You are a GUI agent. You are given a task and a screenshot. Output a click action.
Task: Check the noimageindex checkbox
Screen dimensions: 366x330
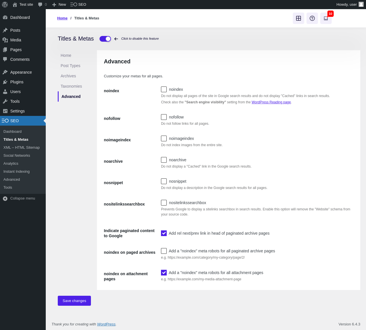[x=164, y=138]
